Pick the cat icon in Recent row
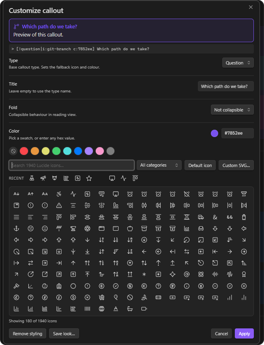 coord(55,178)
